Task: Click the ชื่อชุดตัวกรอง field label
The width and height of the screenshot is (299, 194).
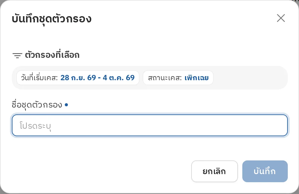Action: pos(37,105)
